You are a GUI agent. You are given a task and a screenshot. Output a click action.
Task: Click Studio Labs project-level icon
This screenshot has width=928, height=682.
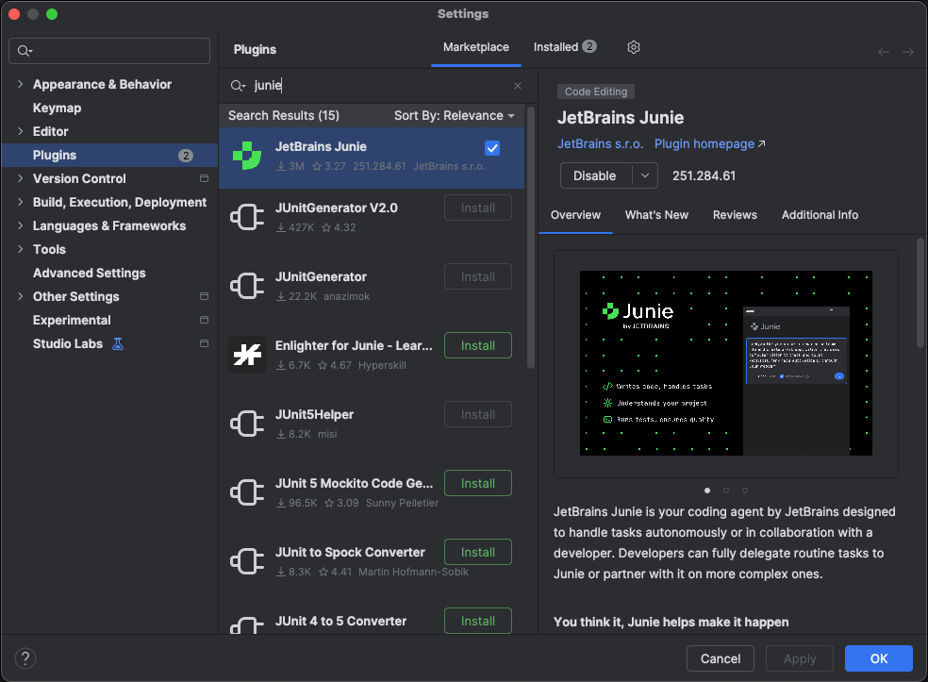(205, 343)
